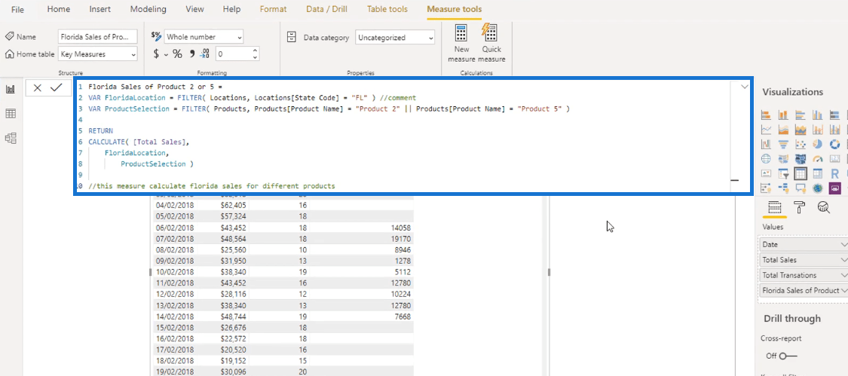Screen dimensions: 848x376
Task: Open the Data category dropdown
Action: (x=395, y=38)
